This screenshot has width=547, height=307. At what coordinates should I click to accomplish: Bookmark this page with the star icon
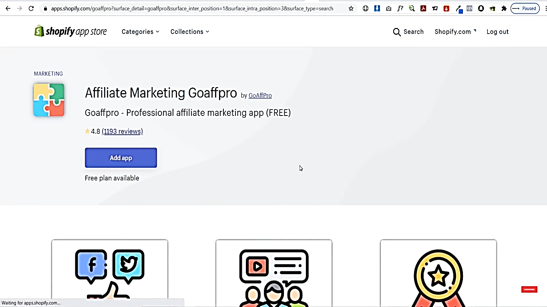click(x=351, y=8)
